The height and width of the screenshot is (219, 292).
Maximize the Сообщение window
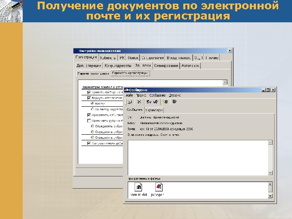[x=268, y=90]
